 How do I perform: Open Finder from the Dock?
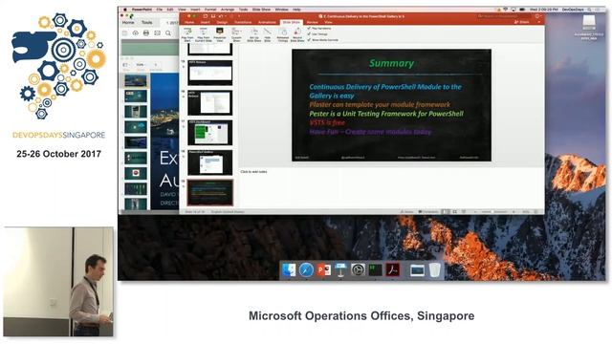click(289, 269)
